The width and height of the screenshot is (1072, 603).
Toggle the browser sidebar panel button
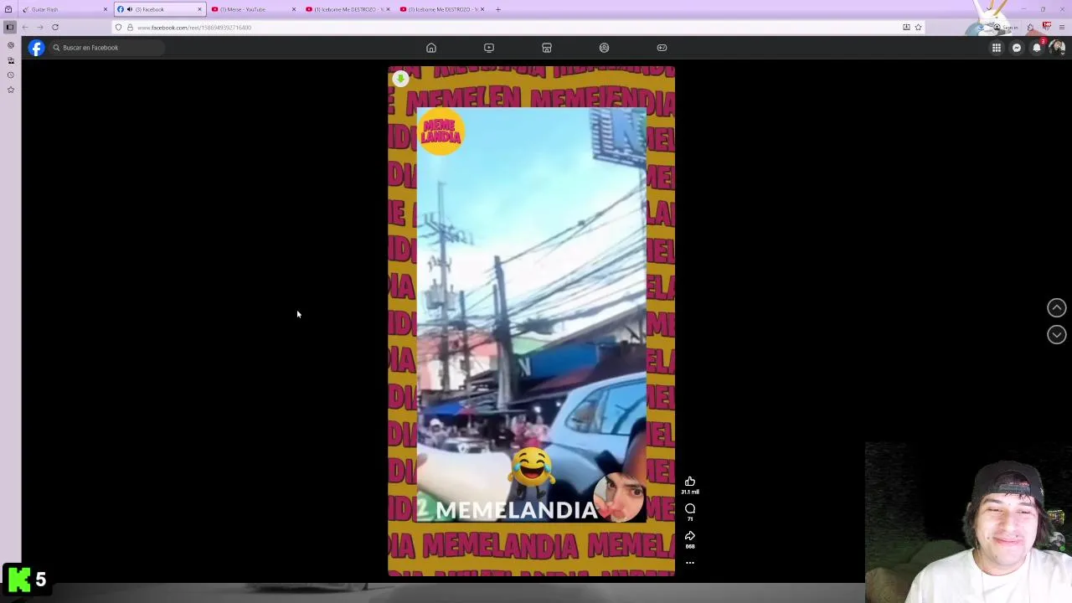point(10,27)
